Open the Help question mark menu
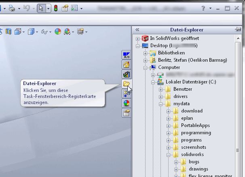245x177 pixels. coord(203,8)
